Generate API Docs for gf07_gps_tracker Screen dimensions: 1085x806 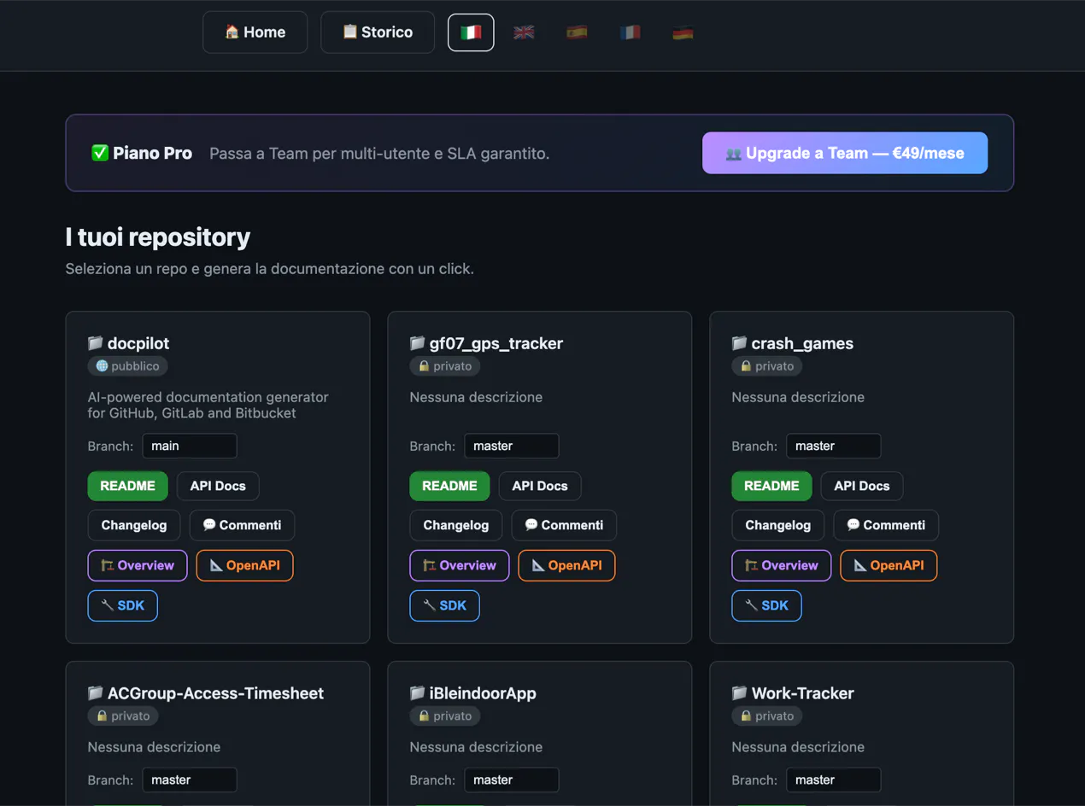click(x=540, y=486)
